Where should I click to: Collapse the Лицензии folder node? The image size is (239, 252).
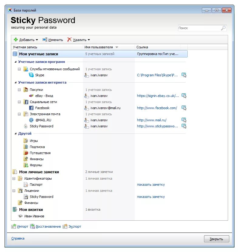14,191
